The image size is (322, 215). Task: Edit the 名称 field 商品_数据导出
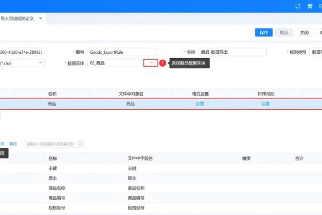232,52
